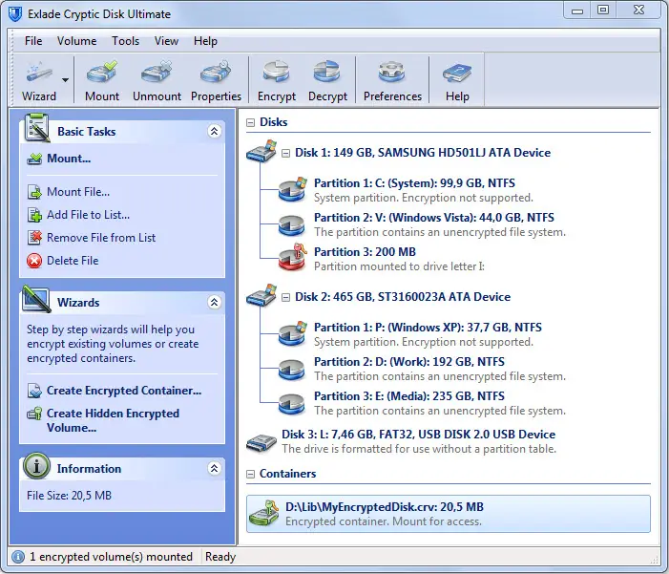Collapse the Disks section
669x574 pixels.
(x=250, y=123)
